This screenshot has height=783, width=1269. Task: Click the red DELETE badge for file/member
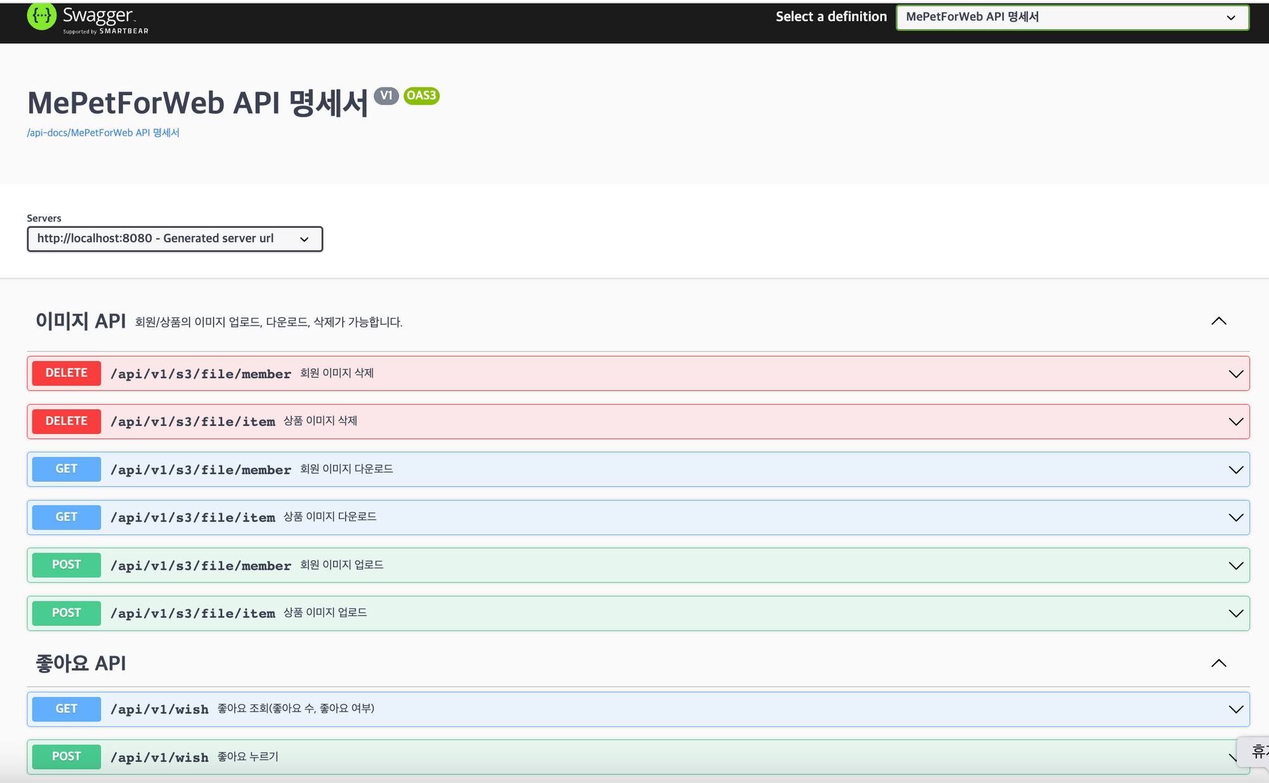point(67,373)
